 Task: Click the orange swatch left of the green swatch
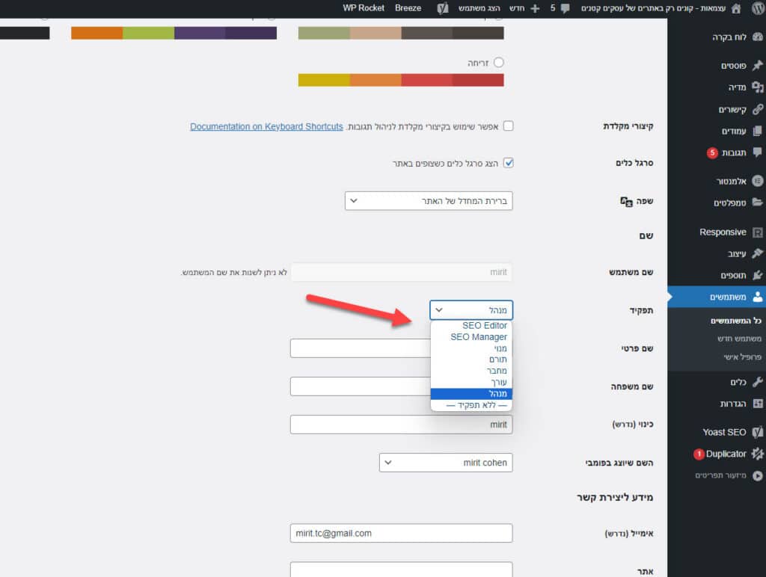coord(96,33)
